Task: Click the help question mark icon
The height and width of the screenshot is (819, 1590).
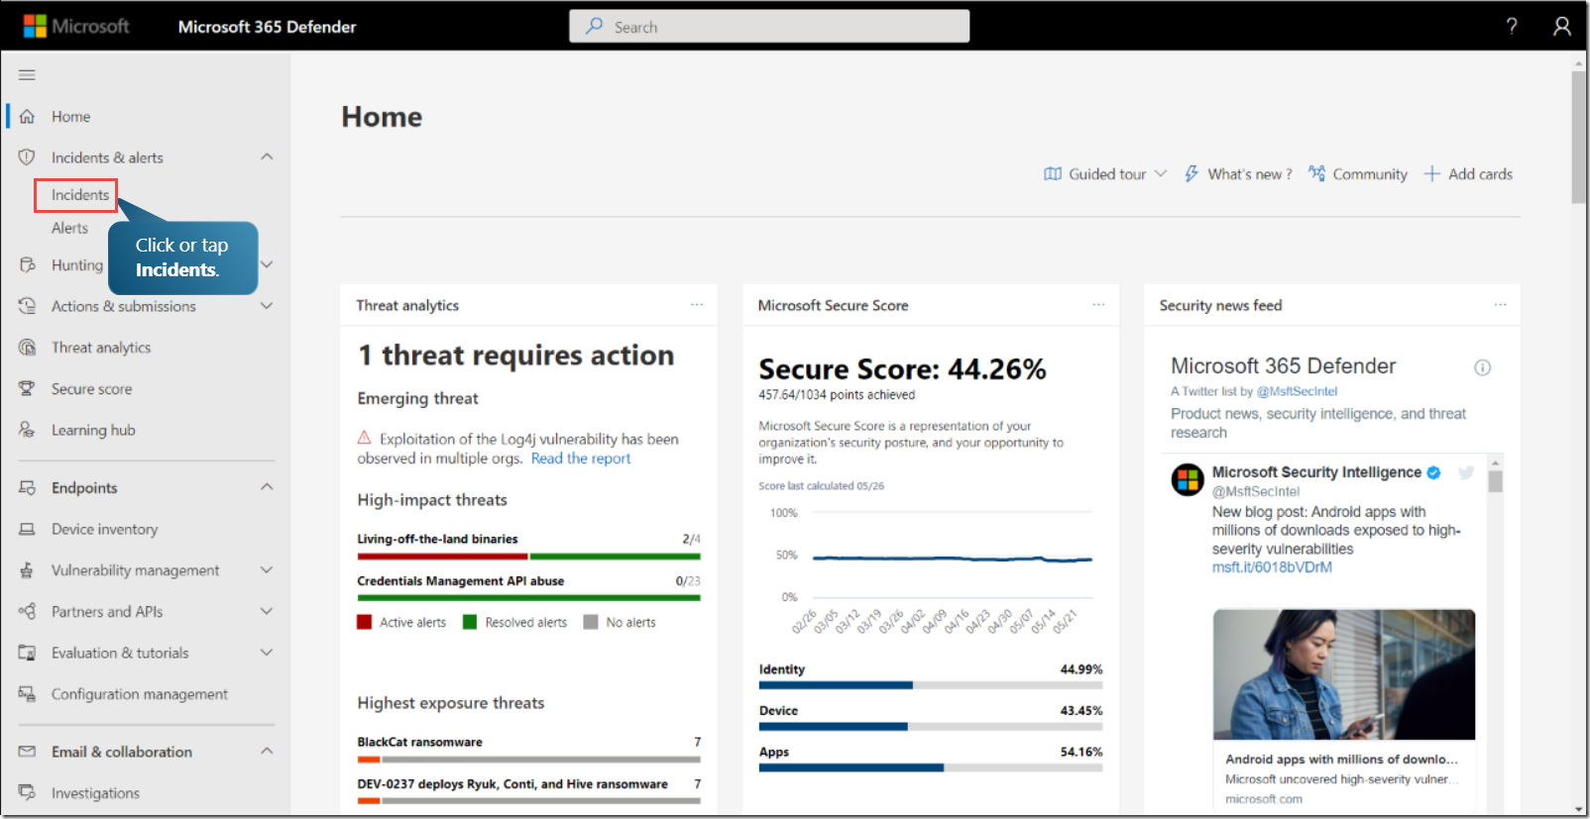Action: [x=1512, y=27]
